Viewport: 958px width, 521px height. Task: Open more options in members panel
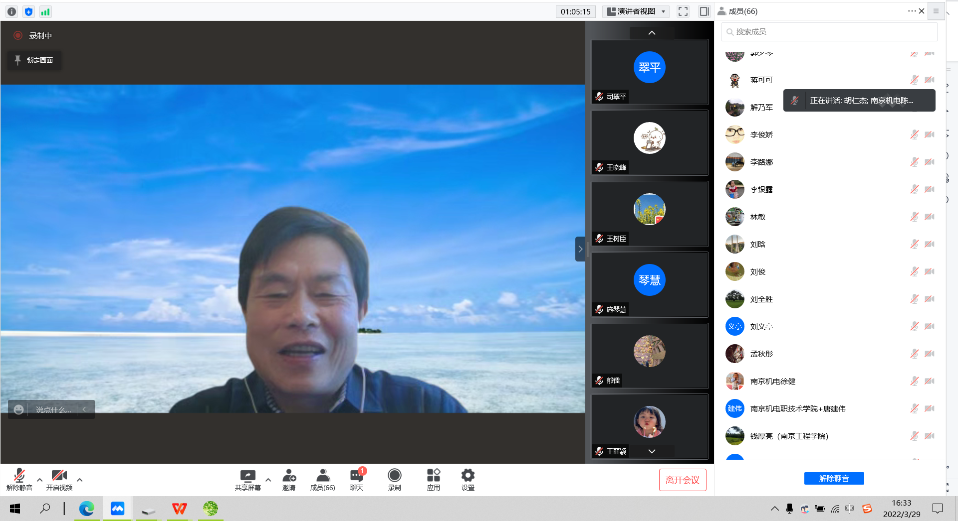pos(911,11)
